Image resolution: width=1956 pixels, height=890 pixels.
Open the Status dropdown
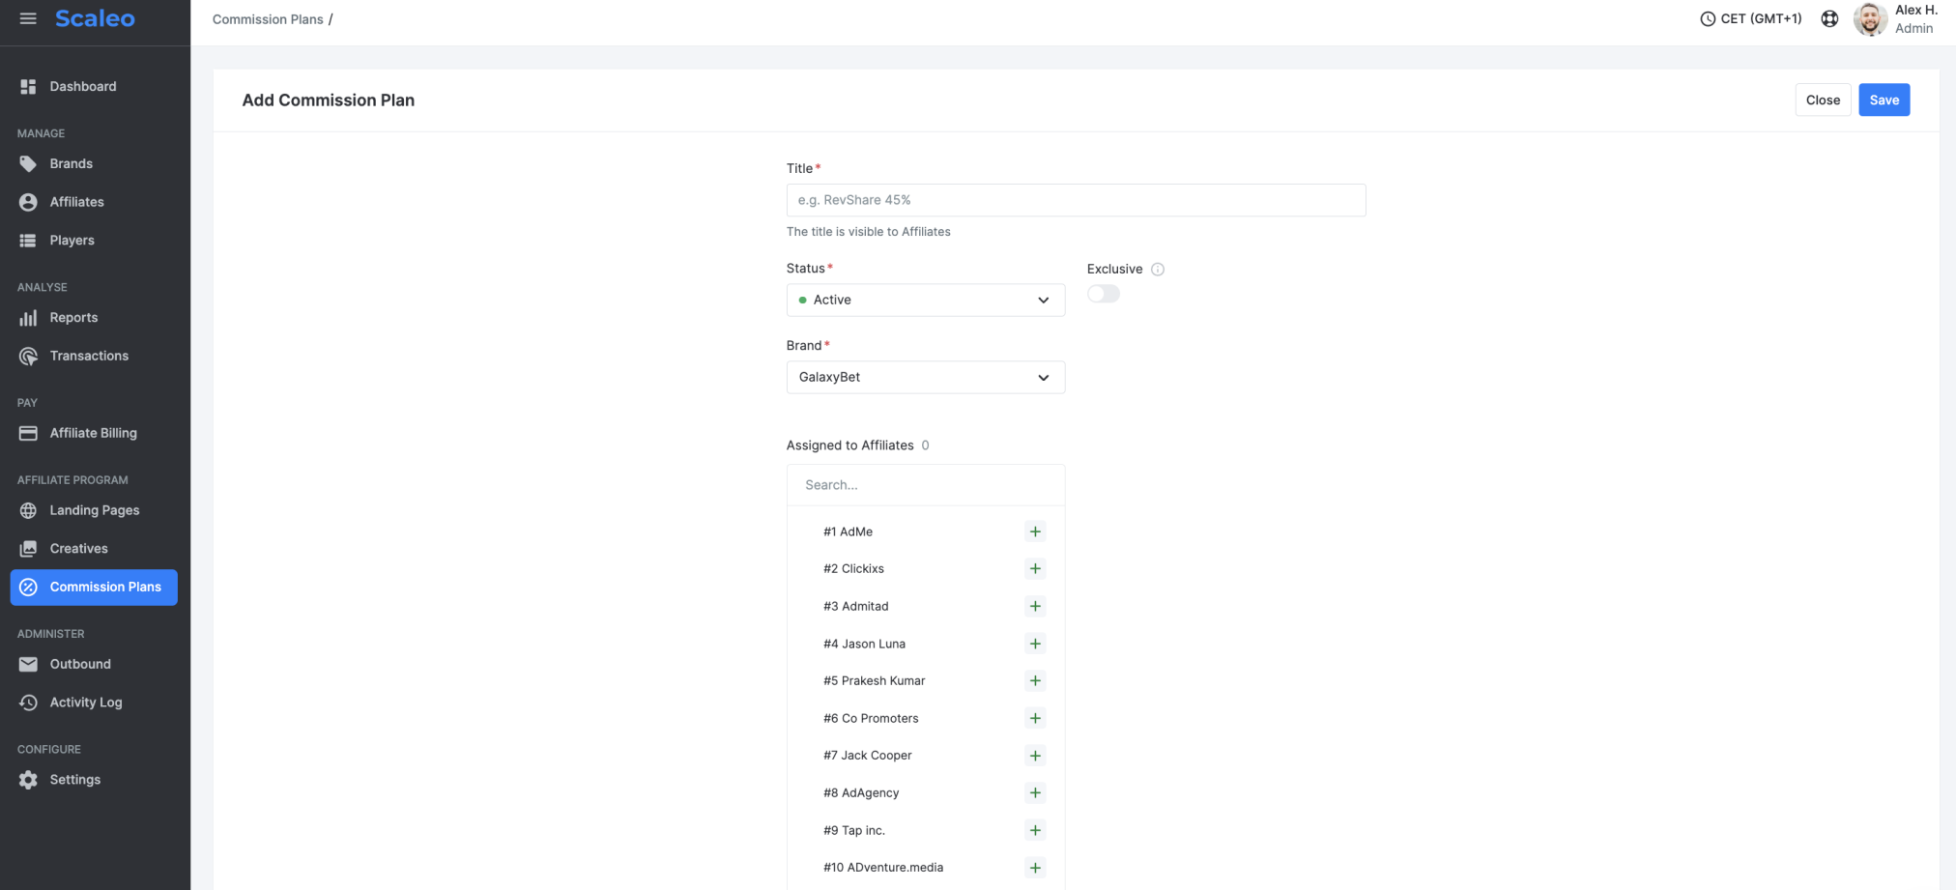pyautogui.click(x=925, y=300)
